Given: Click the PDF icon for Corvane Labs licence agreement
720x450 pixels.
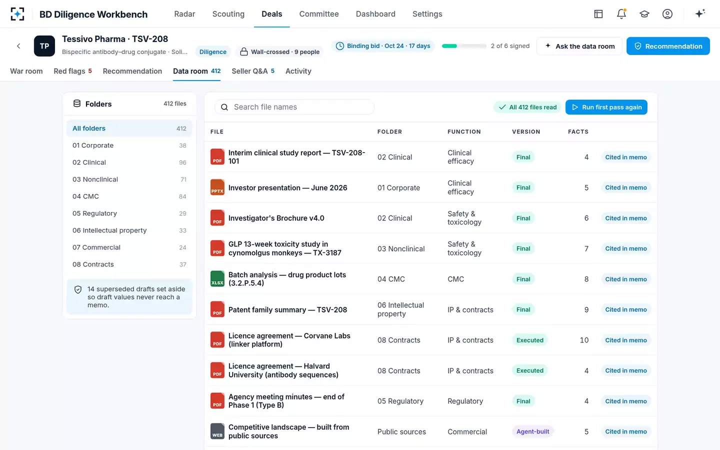Looking at the screenshot, I should pos(217,340).
